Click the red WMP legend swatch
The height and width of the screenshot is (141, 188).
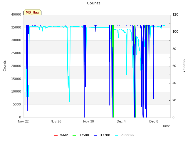[x=56, y=136]
